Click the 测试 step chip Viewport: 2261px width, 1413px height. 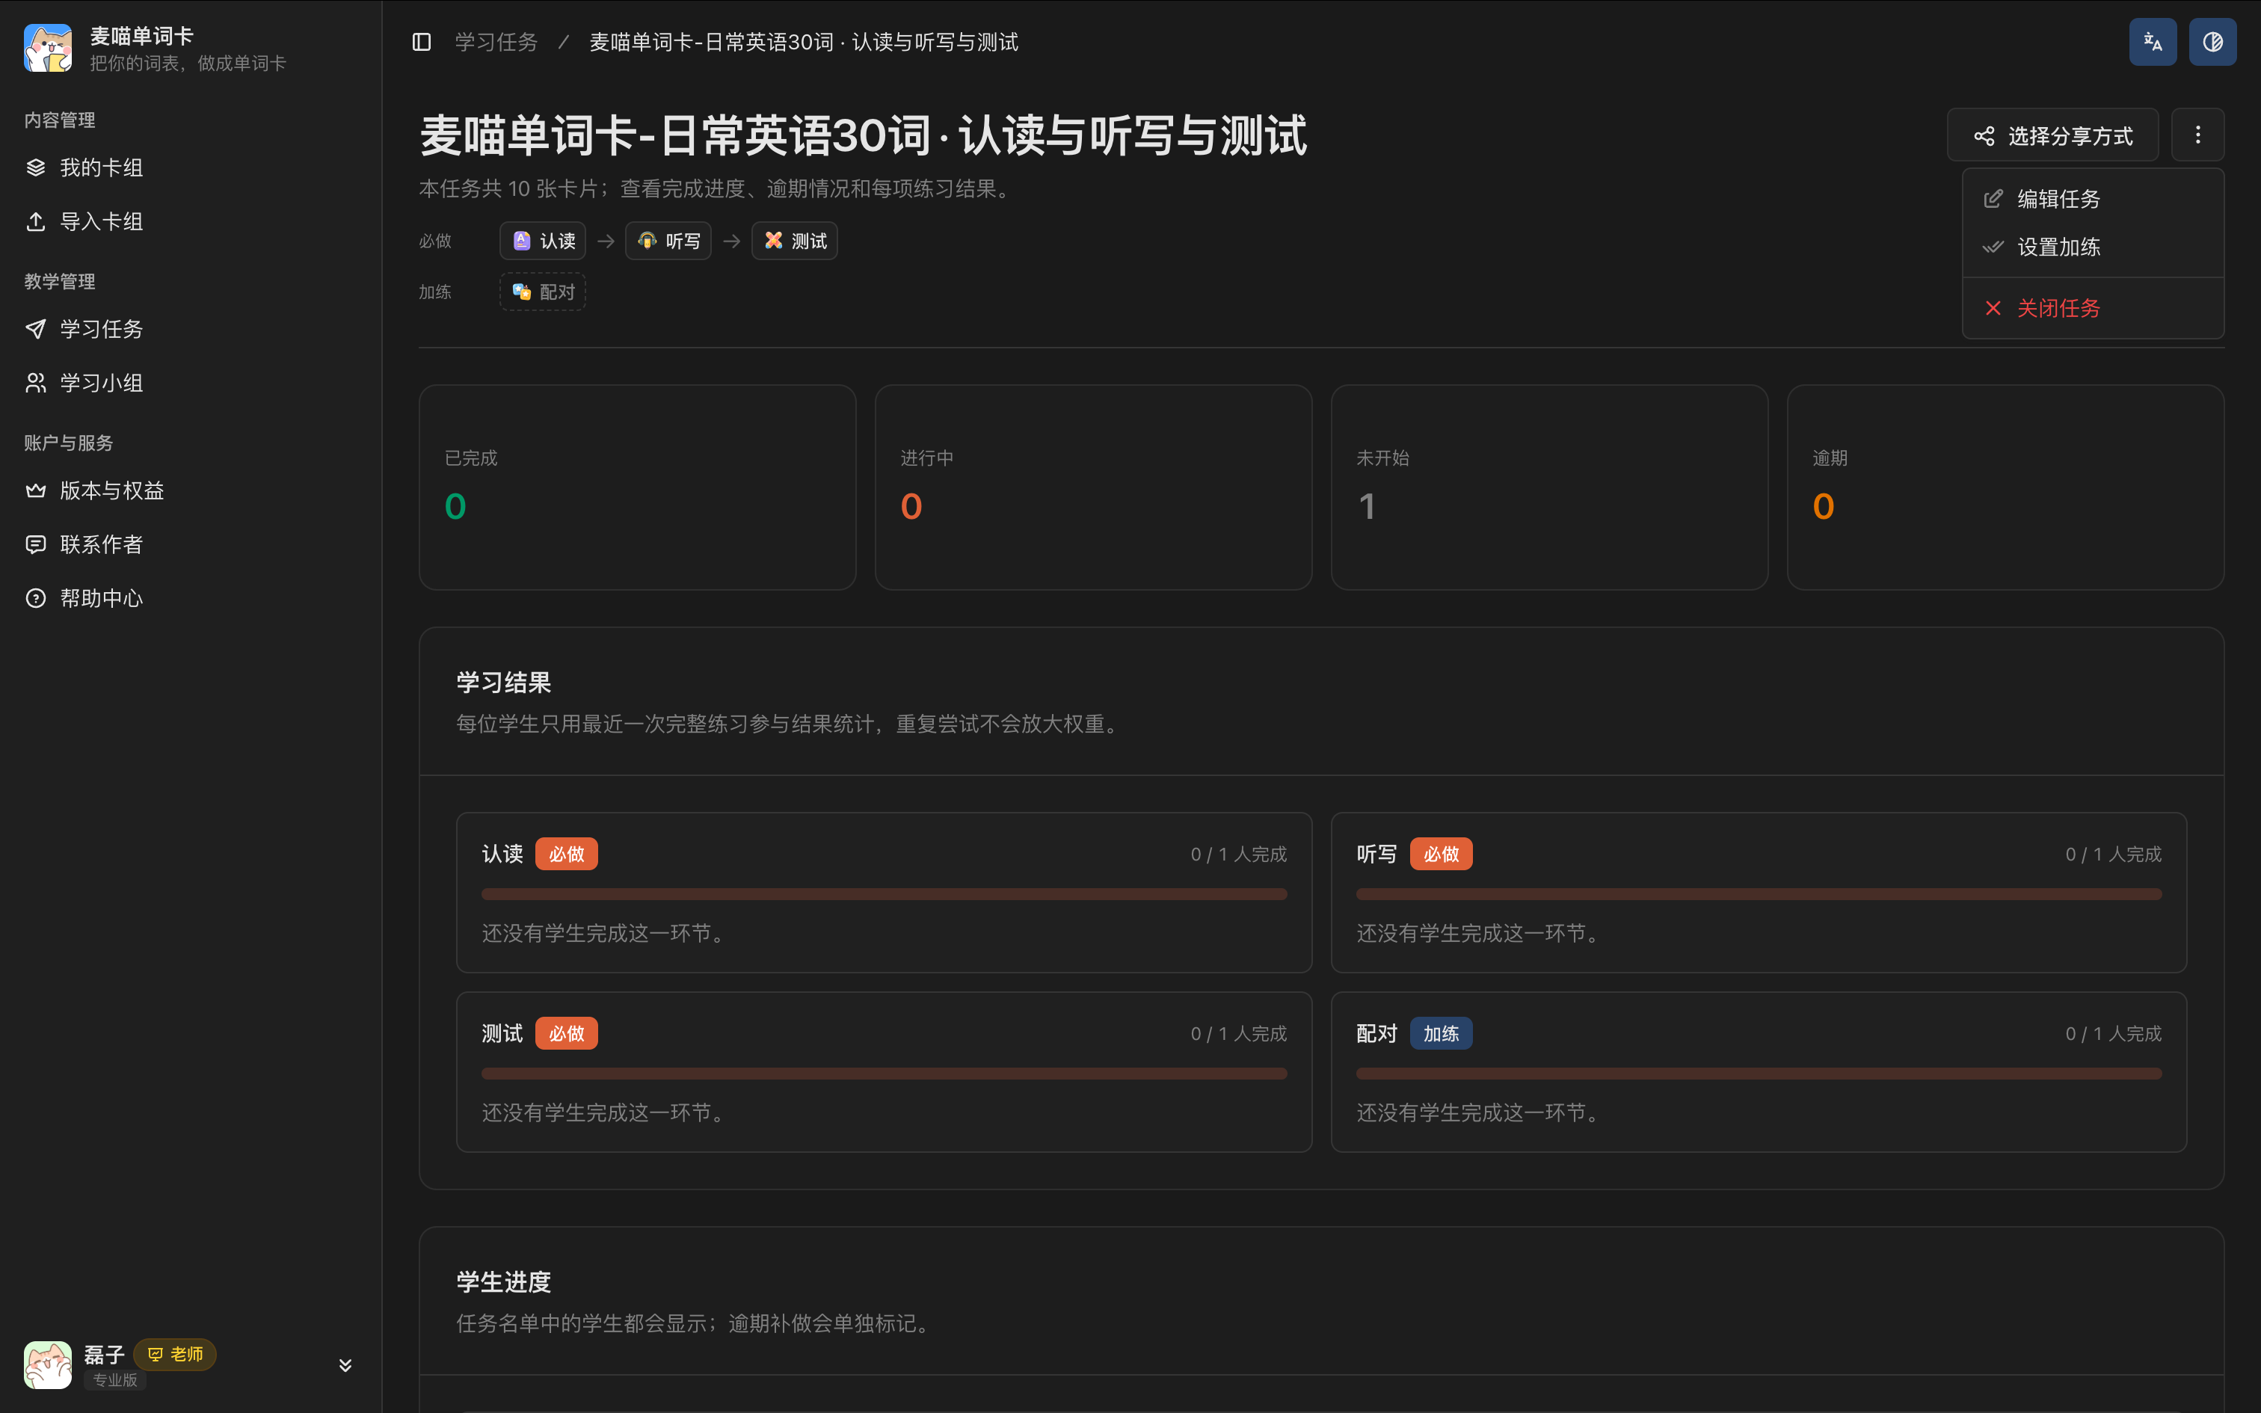coord(794,241)
